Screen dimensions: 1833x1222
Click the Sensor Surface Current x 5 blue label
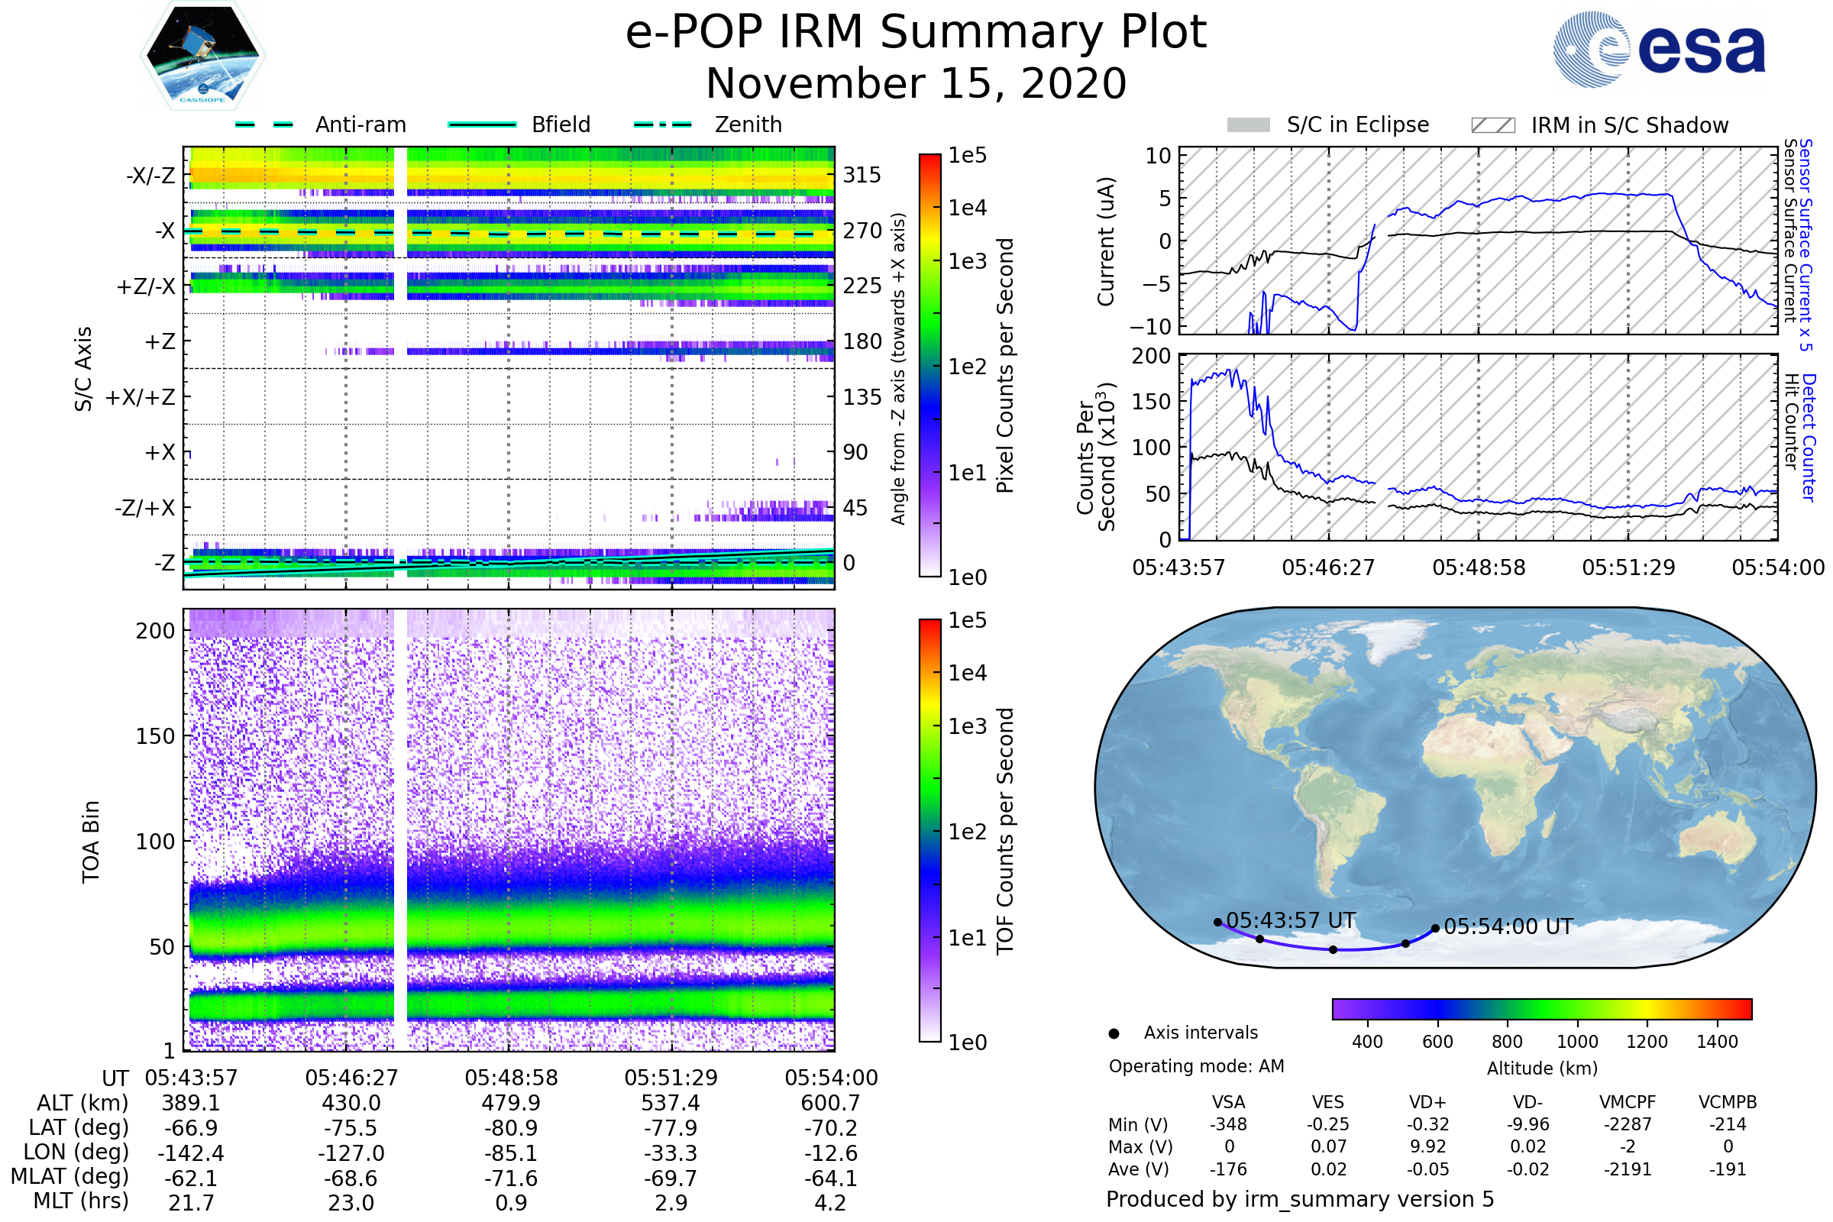click(1806, 244)
